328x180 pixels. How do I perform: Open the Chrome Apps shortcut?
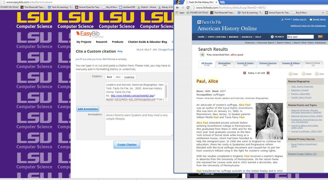[x=180, y=13]
